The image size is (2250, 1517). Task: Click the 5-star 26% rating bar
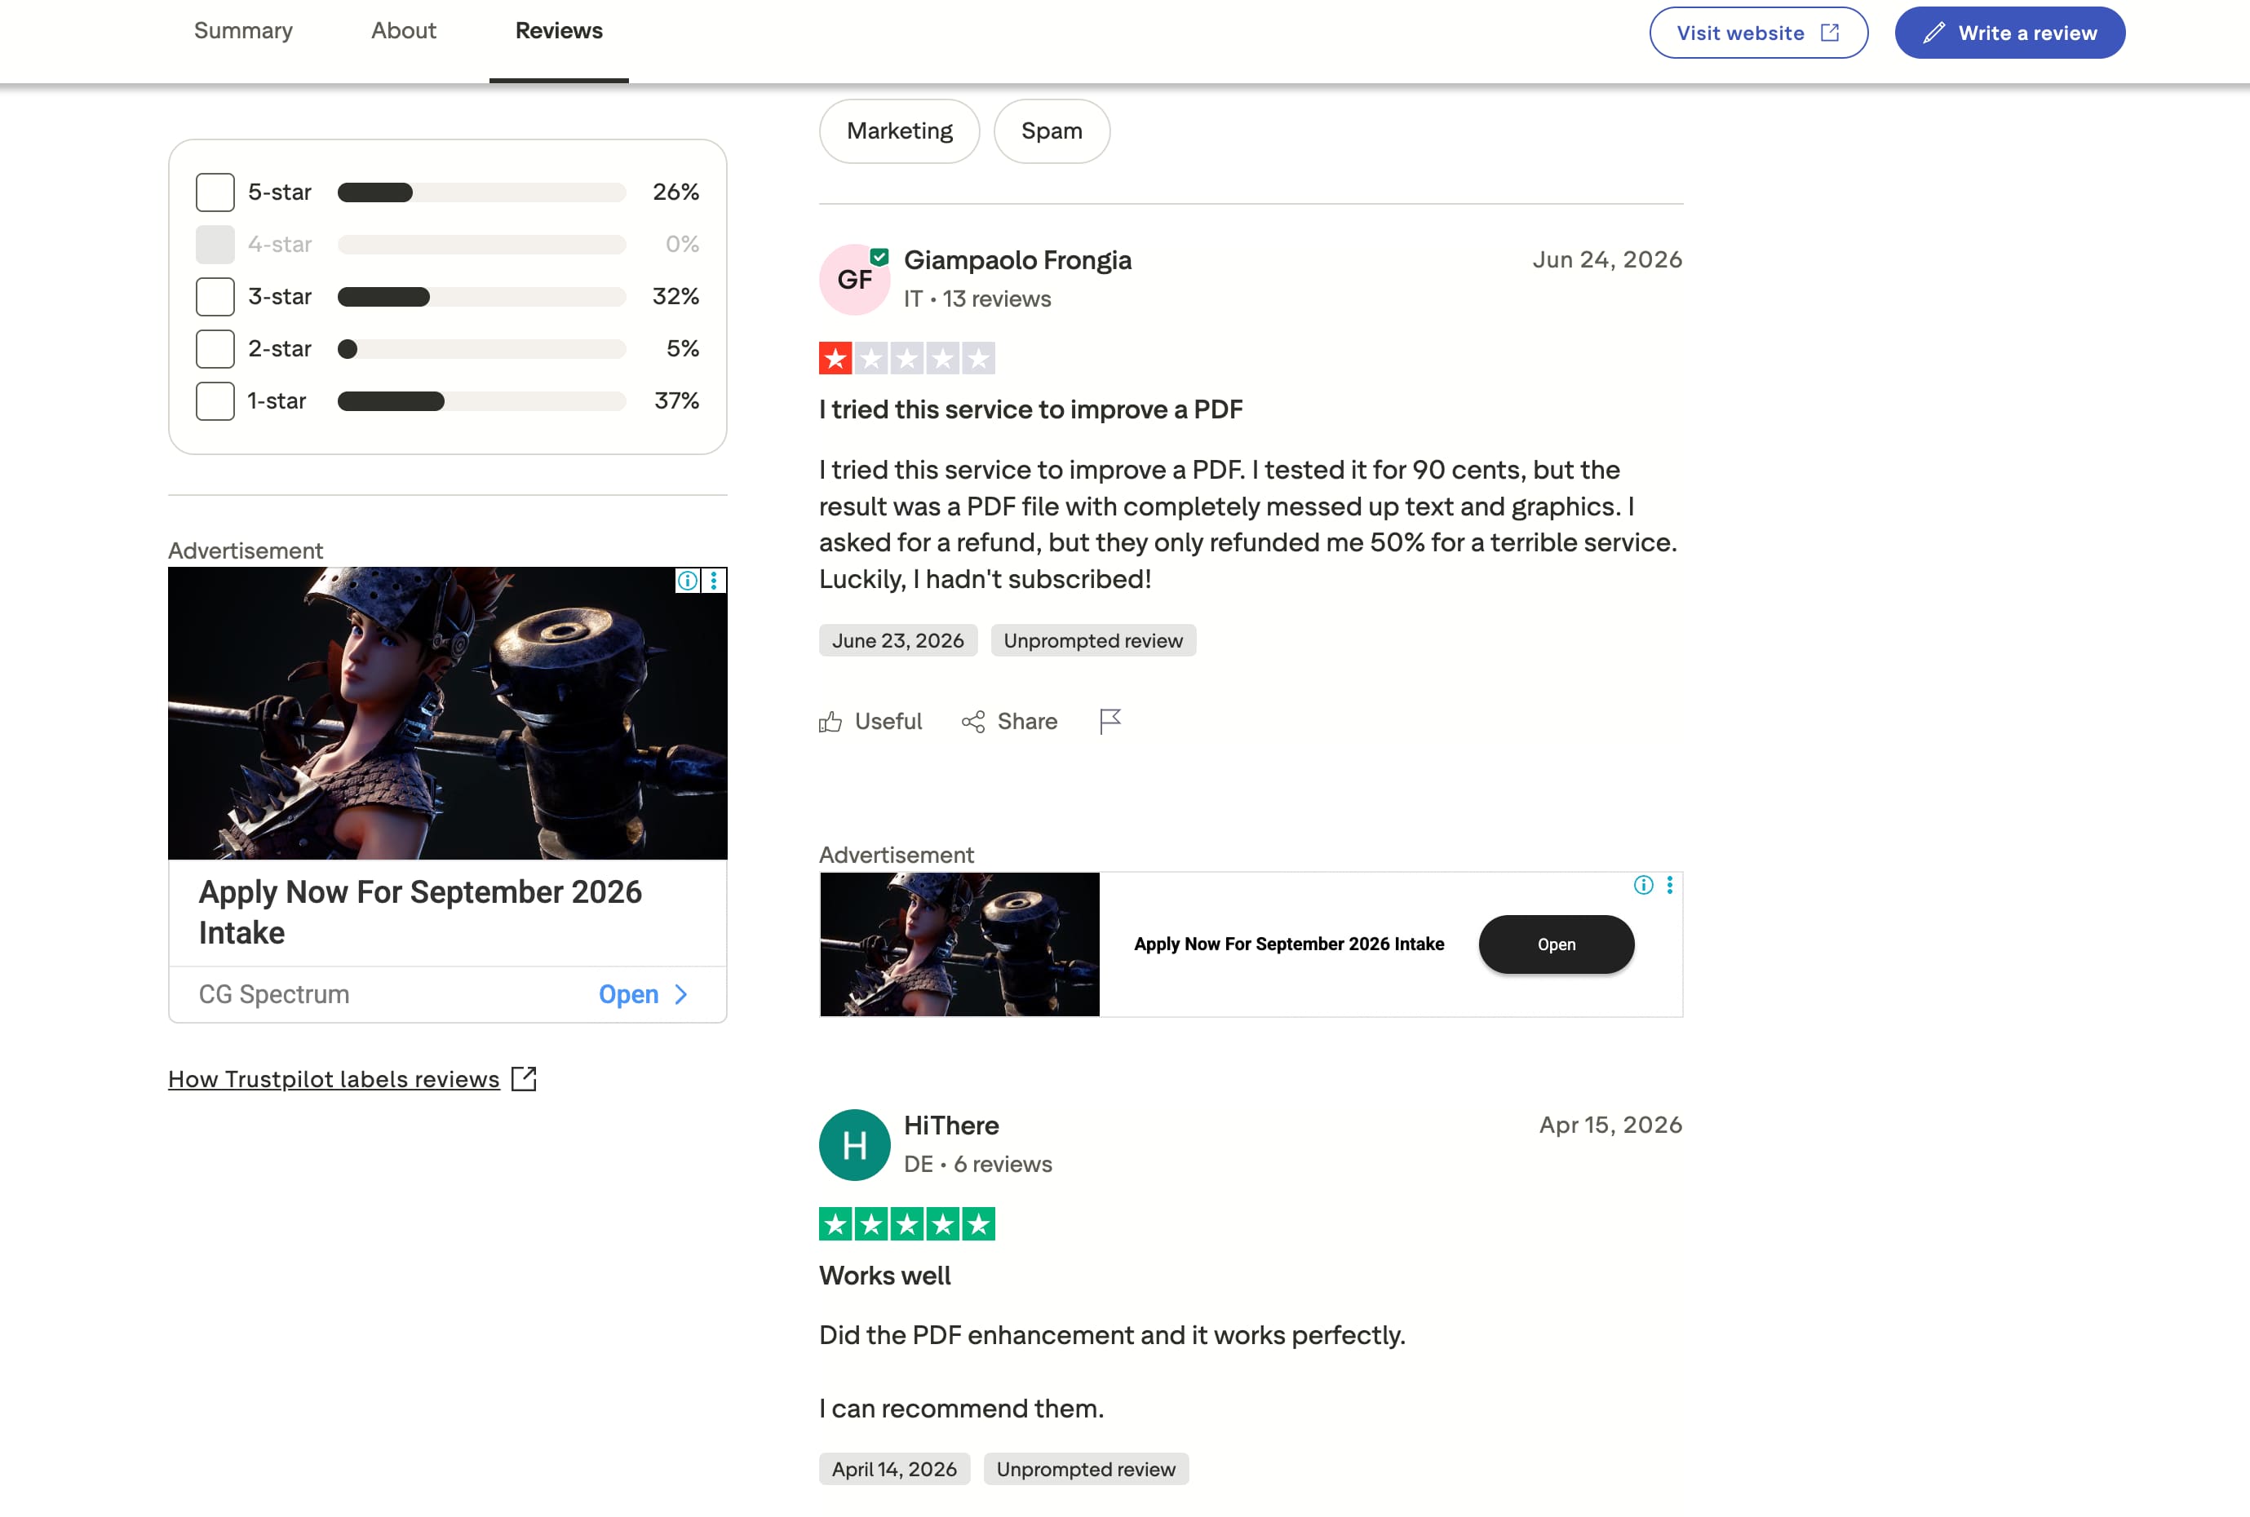(x=481, y=192)
